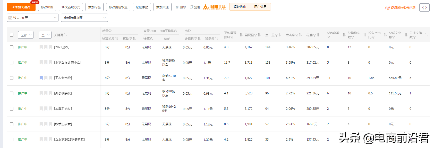Image resolution: width=434 pixels, height=148 pixels.
Task: Click rank text 移动16~20条
Action: point(169,109)
